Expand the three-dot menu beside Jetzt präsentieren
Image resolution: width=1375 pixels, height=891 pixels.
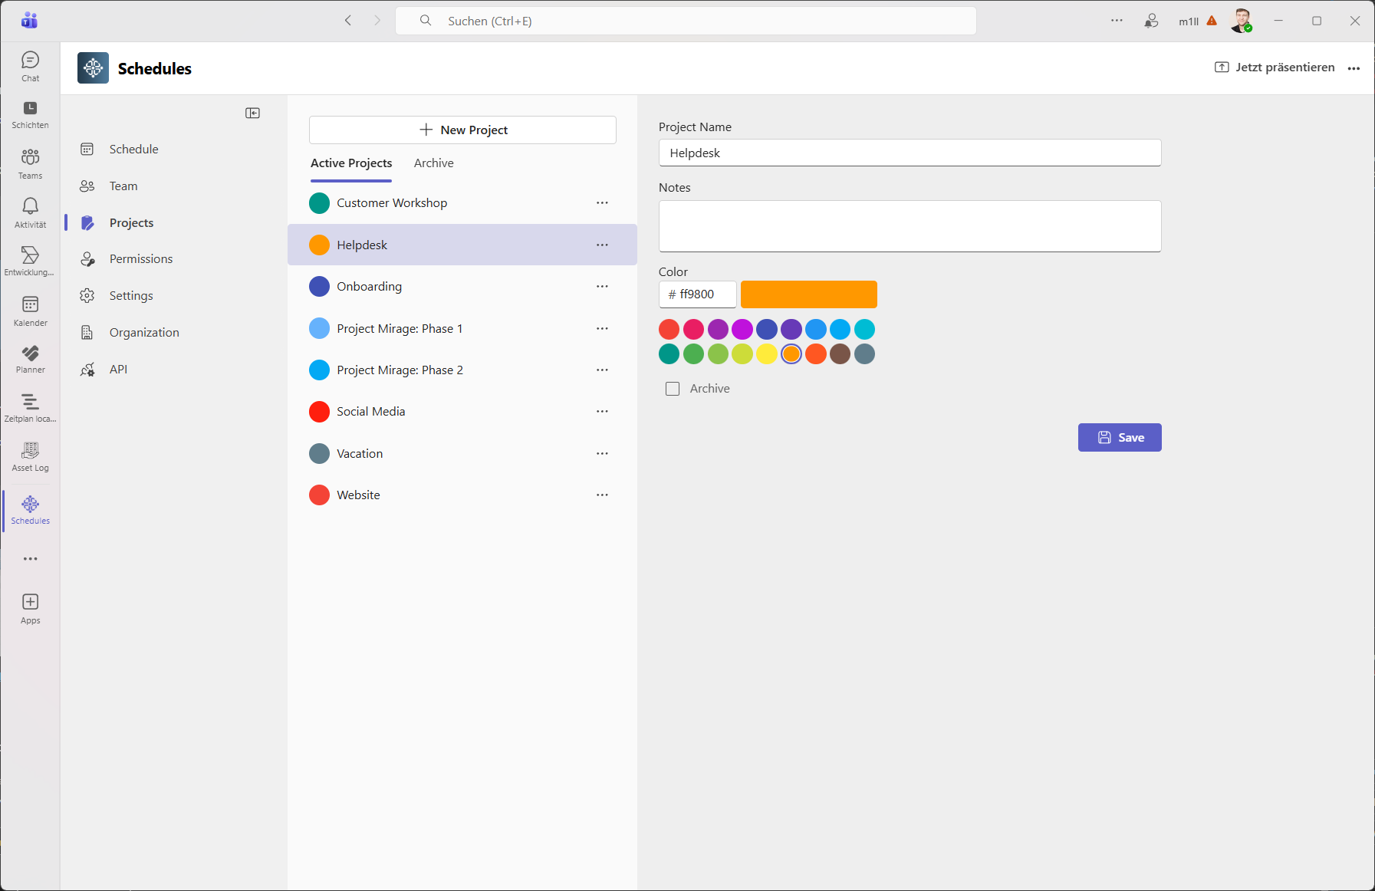[x=1354, y=68]
